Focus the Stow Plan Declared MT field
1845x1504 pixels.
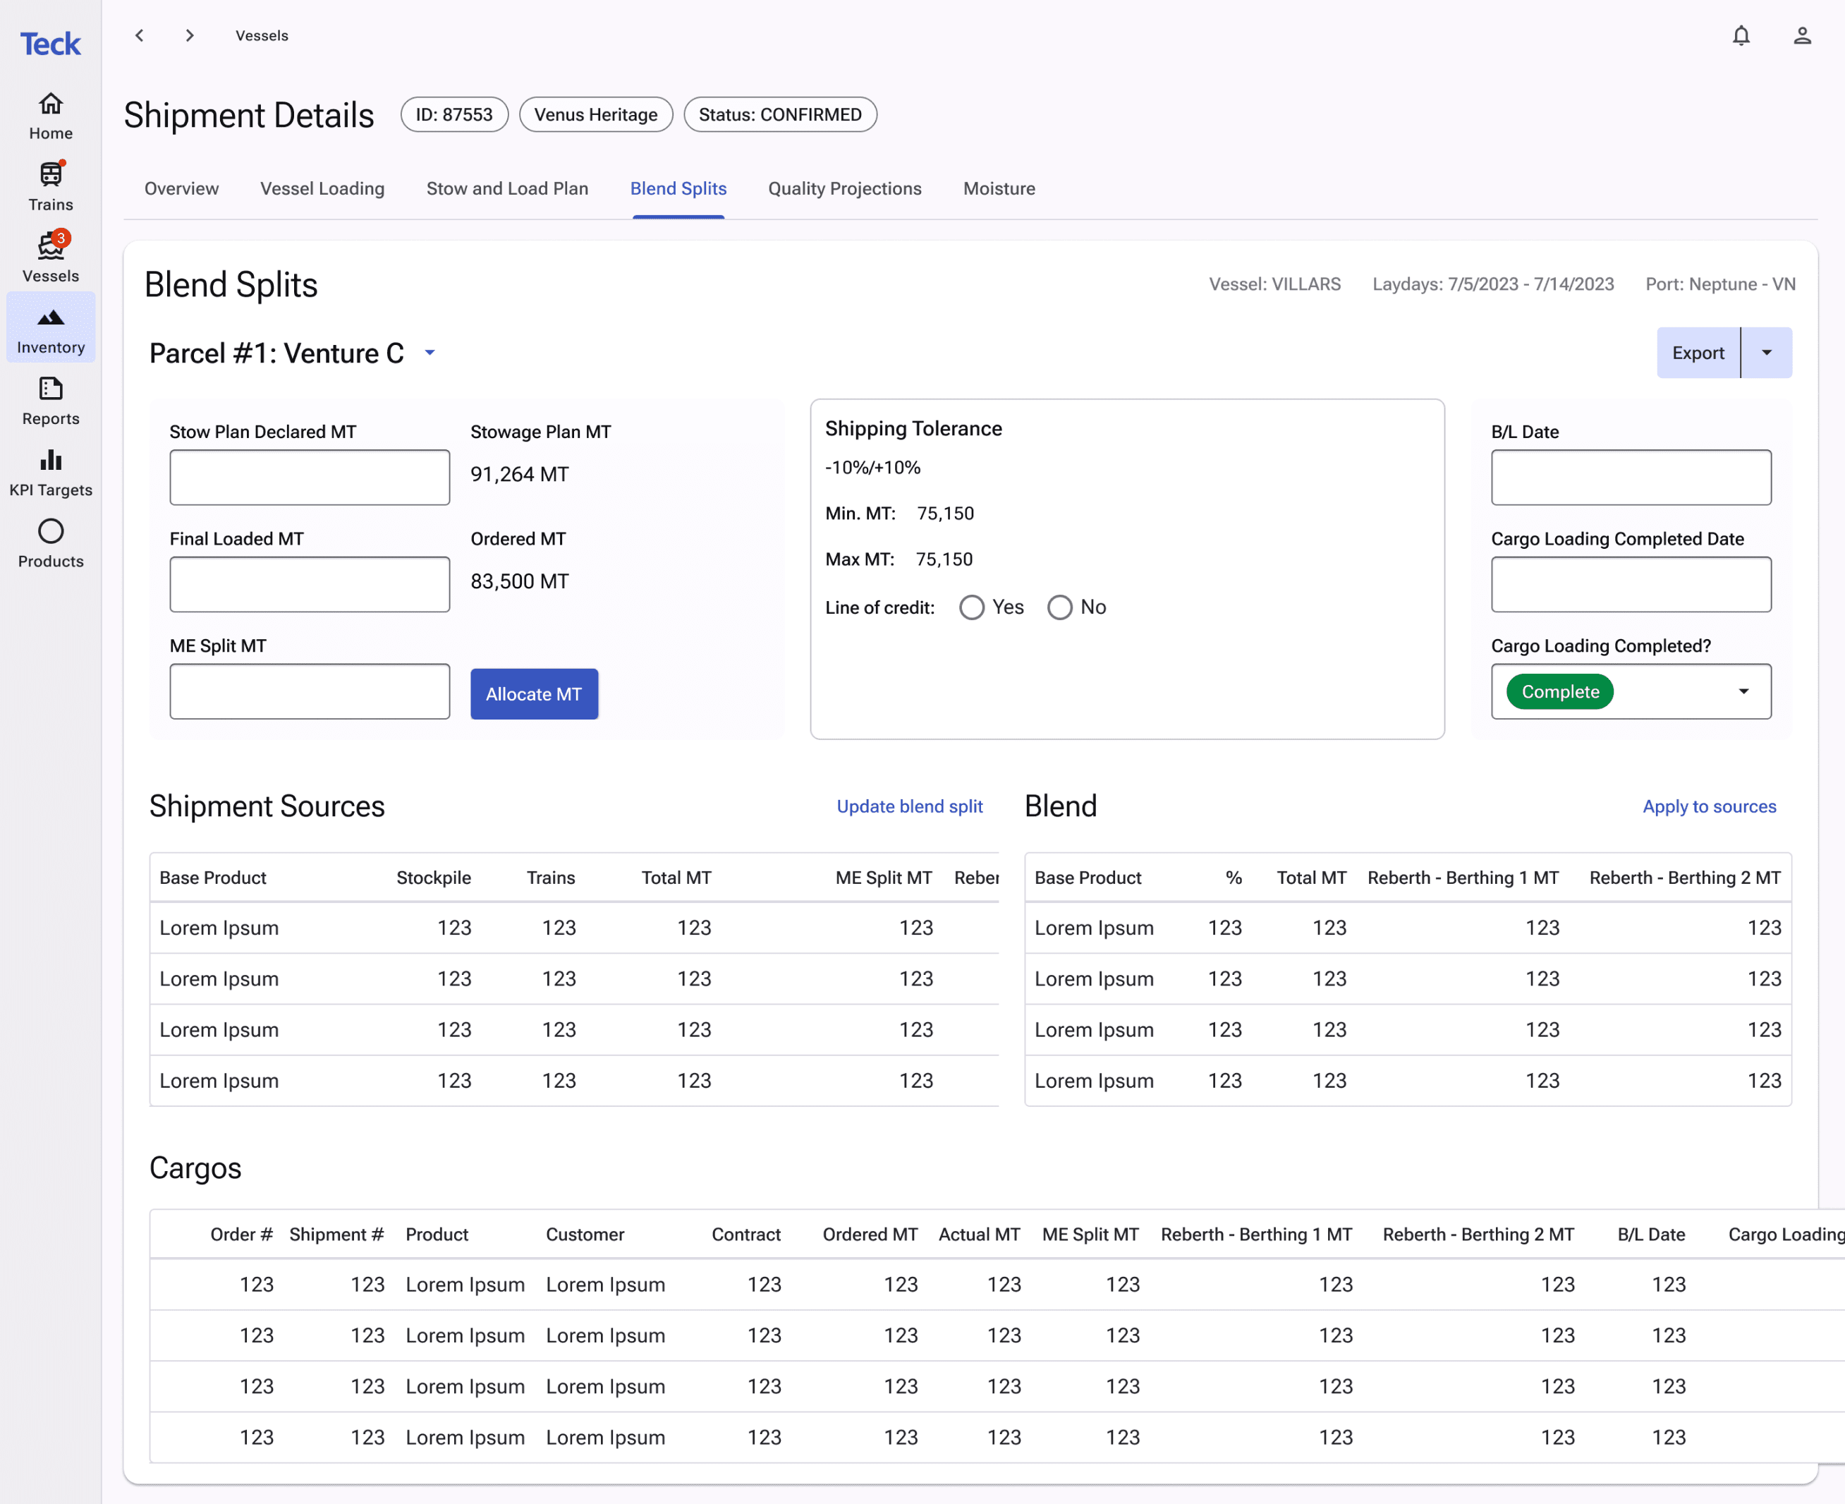coord(309,478)
